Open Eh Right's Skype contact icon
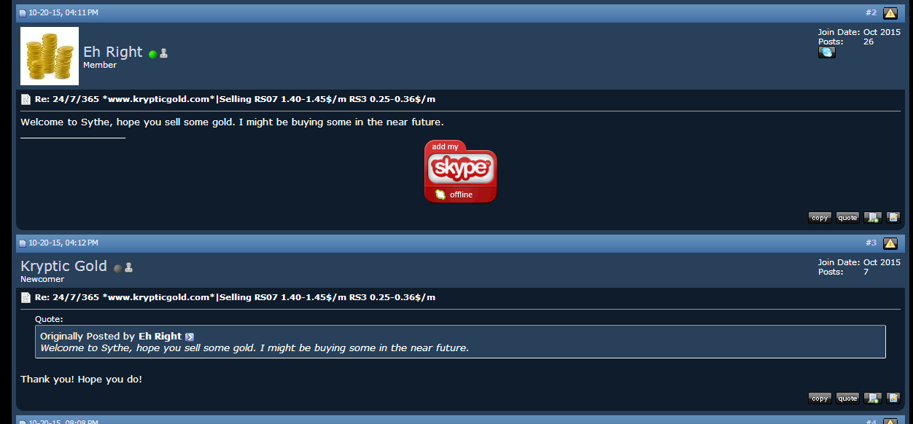Viewport: 913px width, 424px height. [x=827, y=52]
